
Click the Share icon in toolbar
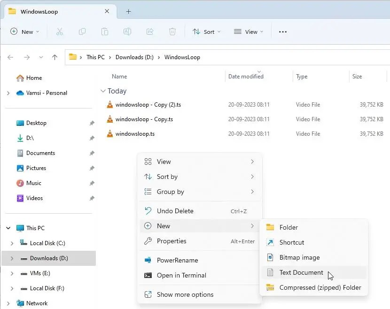pyautogui.click(x=150, y=31)
